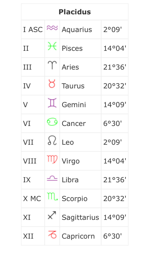150x254 pixels.
Task: Click the red Capricorn symbol
Action: [52, 234]
